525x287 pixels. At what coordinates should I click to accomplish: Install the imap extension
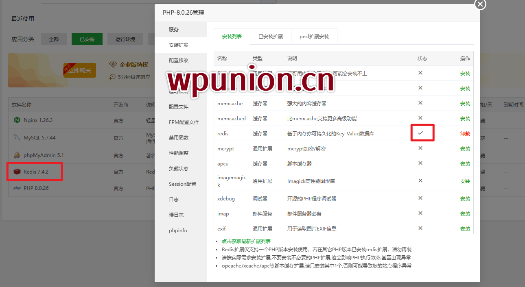point(465,214)
